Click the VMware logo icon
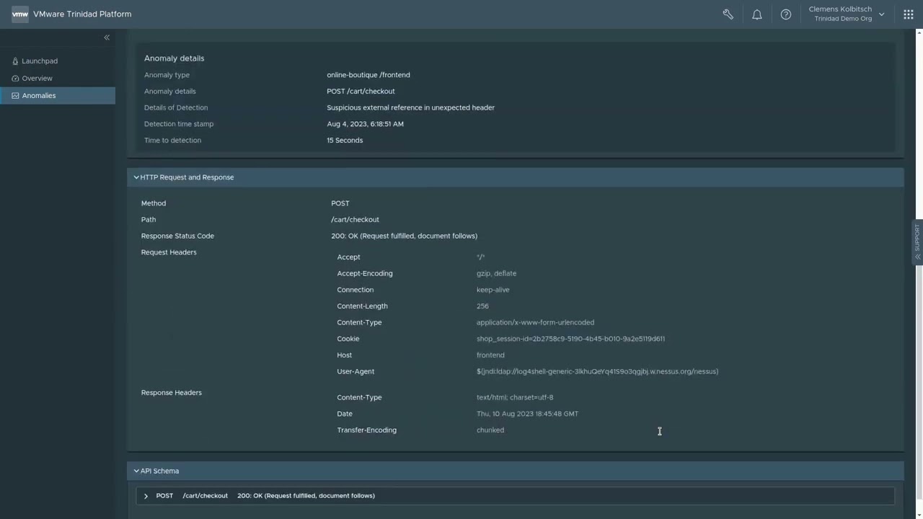Image resolution: width=923 pixels, height=519 pixels. (20, 14)
